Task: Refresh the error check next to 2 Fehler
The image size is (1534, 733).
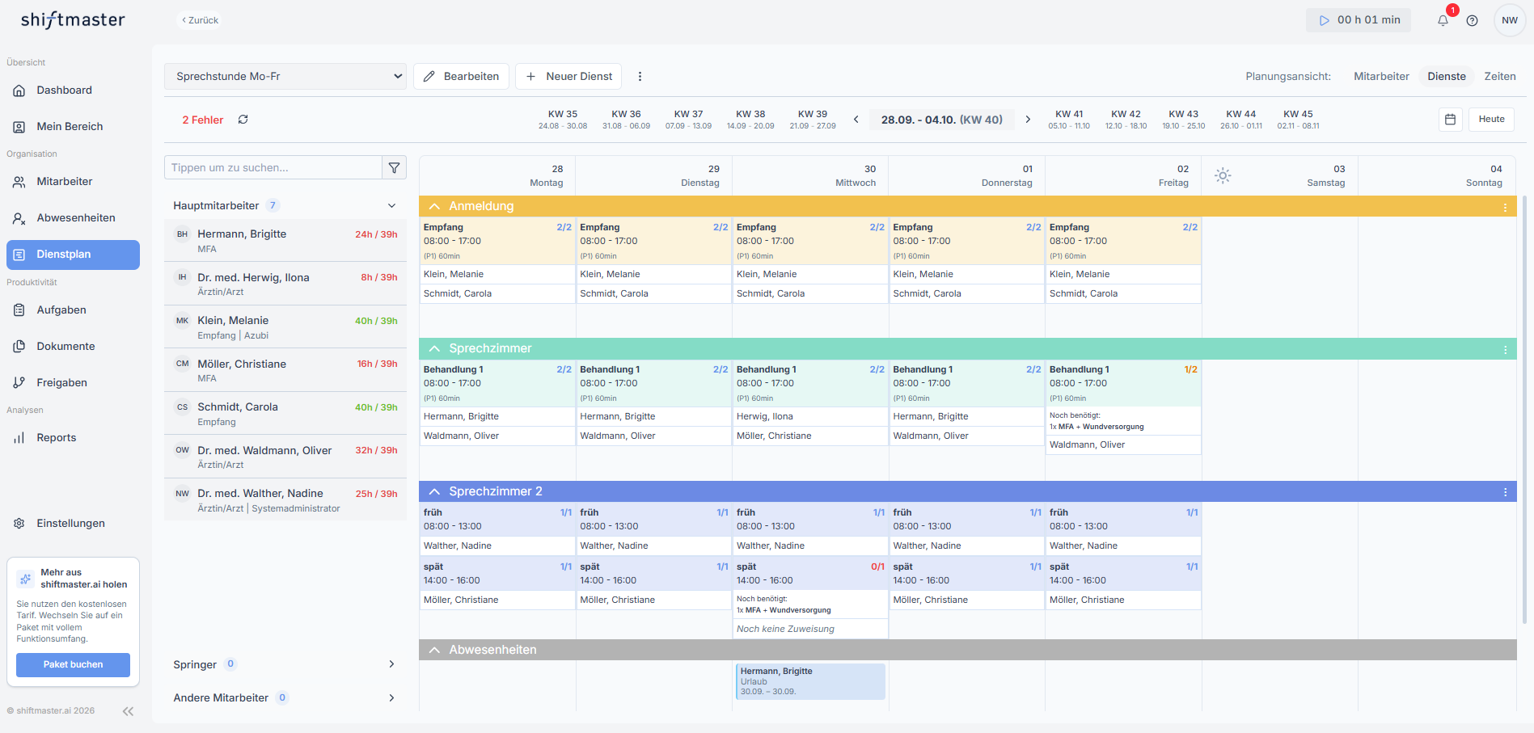Action: click(x=243, y=120)
